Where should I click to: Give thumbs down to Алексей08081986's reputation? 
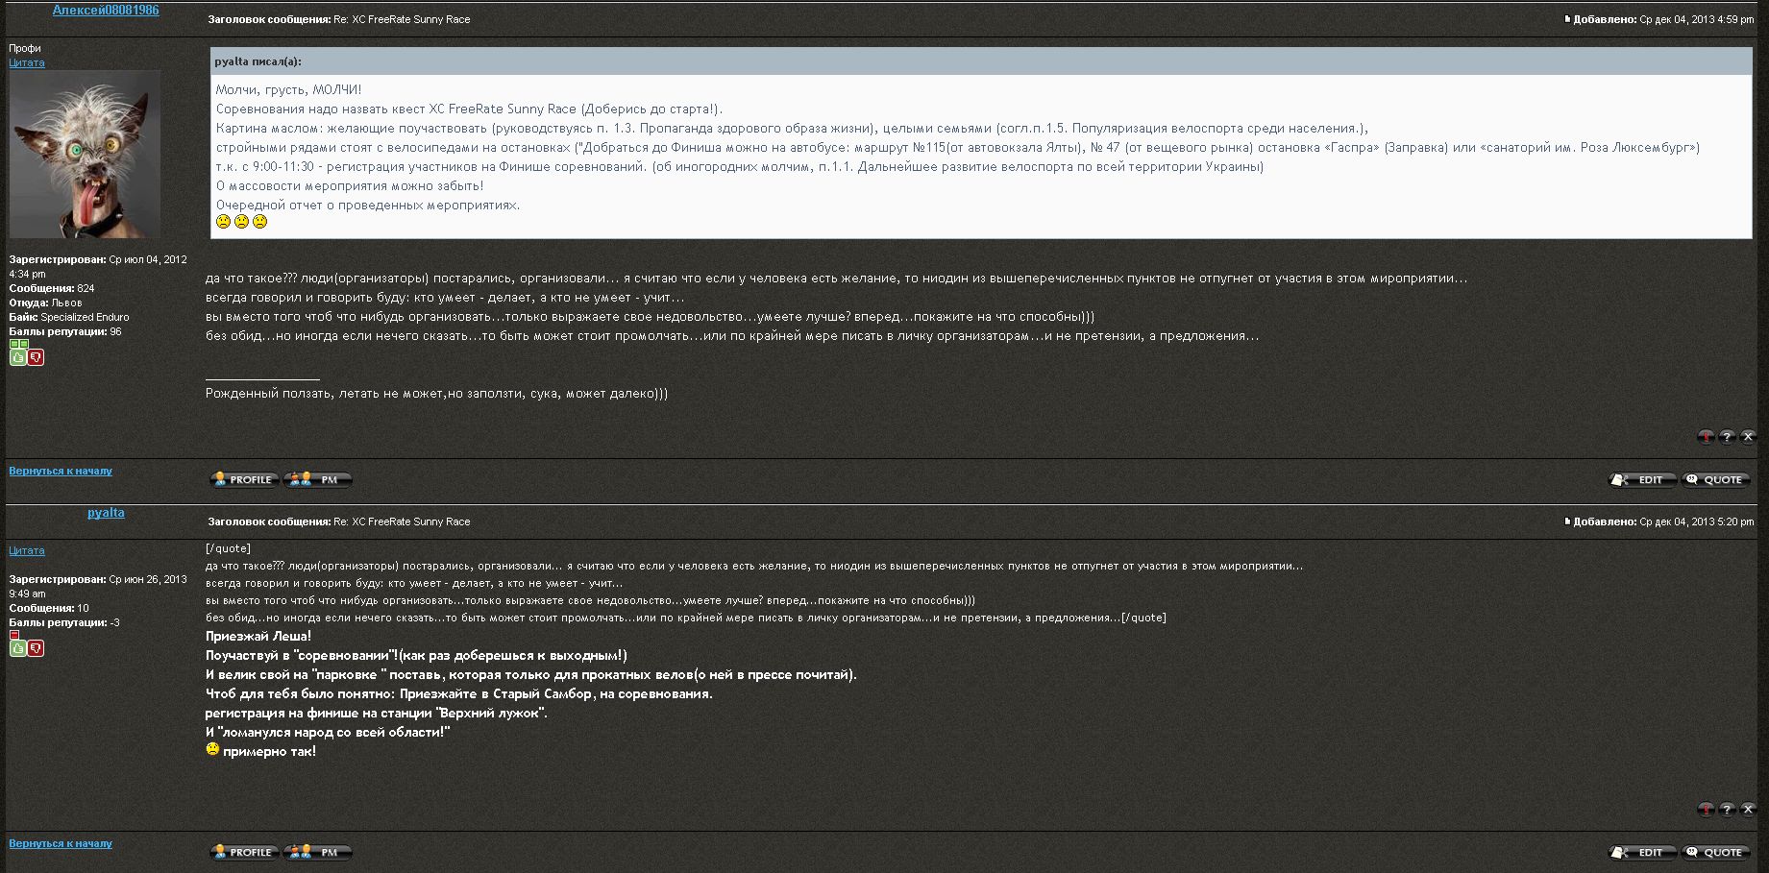click(x=36, y=357)
